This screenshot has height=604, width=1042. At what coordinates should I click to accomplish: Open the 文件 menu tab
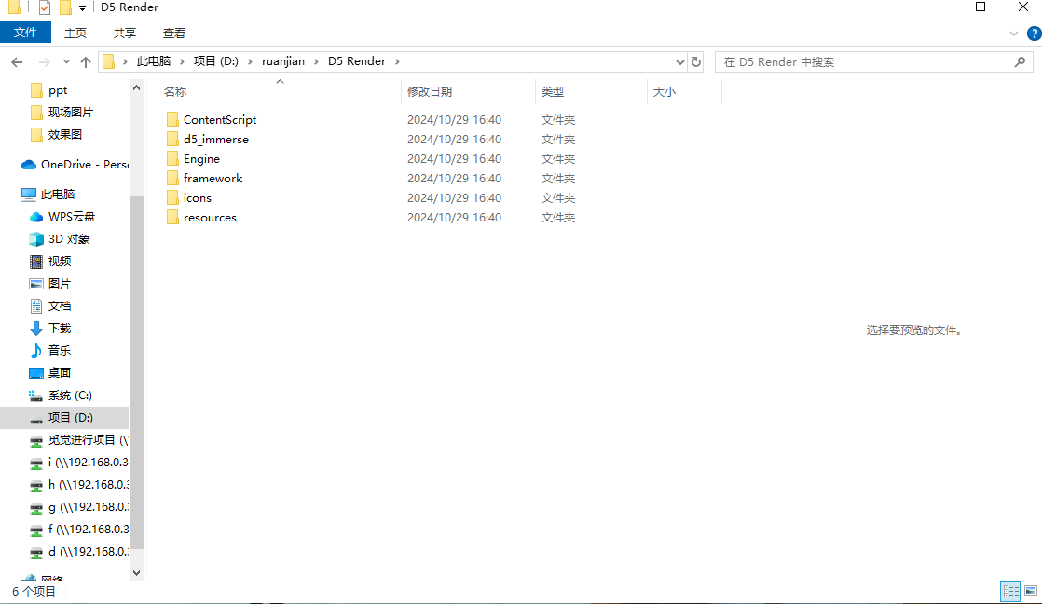click(x=25, y=33)
